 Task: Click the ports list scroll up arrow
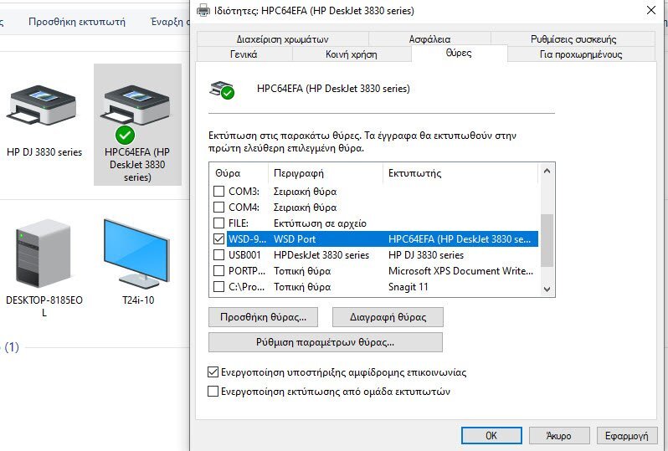(547, 172)
